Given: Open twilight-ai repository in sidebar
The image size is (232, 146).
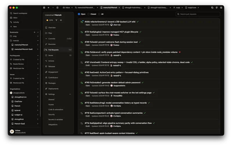Looking at the screenshot, I should [18, 115].
